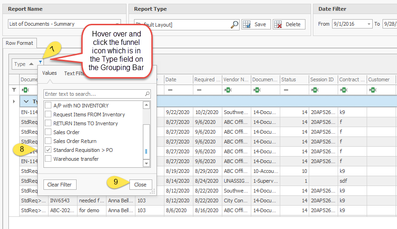Viewport: 397px width, 229px height.
Task: Collapse the Type group row chevron
Action: pos(26,101)
